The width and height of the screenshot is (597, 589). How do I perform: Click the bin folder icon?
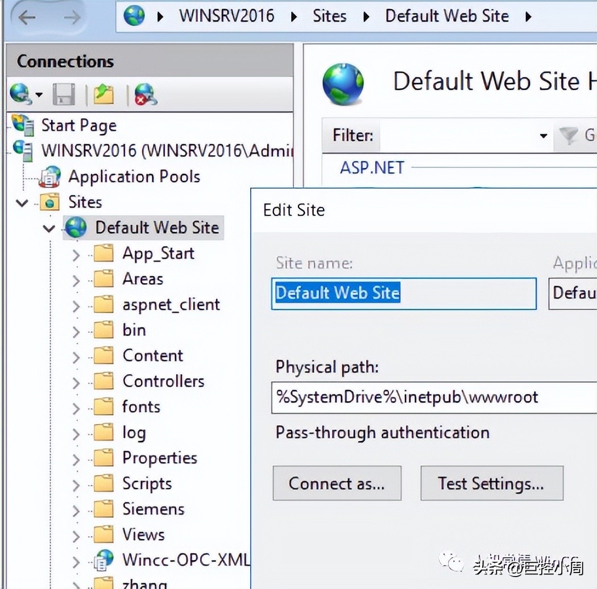point(103,329)
